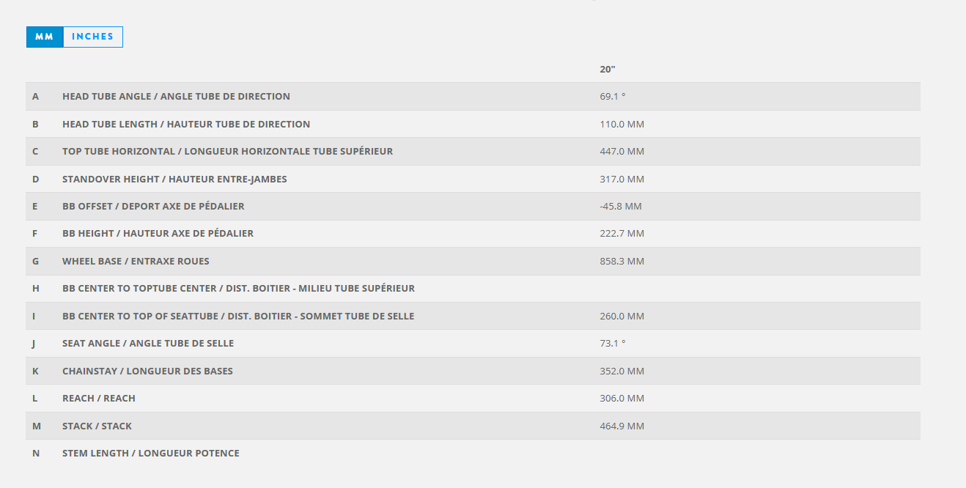This screenshot has width=966, height=488.
Task: Switch units to INCHES
Action: point(93,37)
